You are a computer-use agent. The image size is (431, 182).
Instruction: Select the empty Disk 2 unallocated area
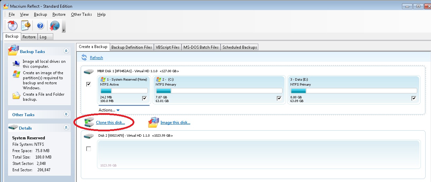(259, 154)
